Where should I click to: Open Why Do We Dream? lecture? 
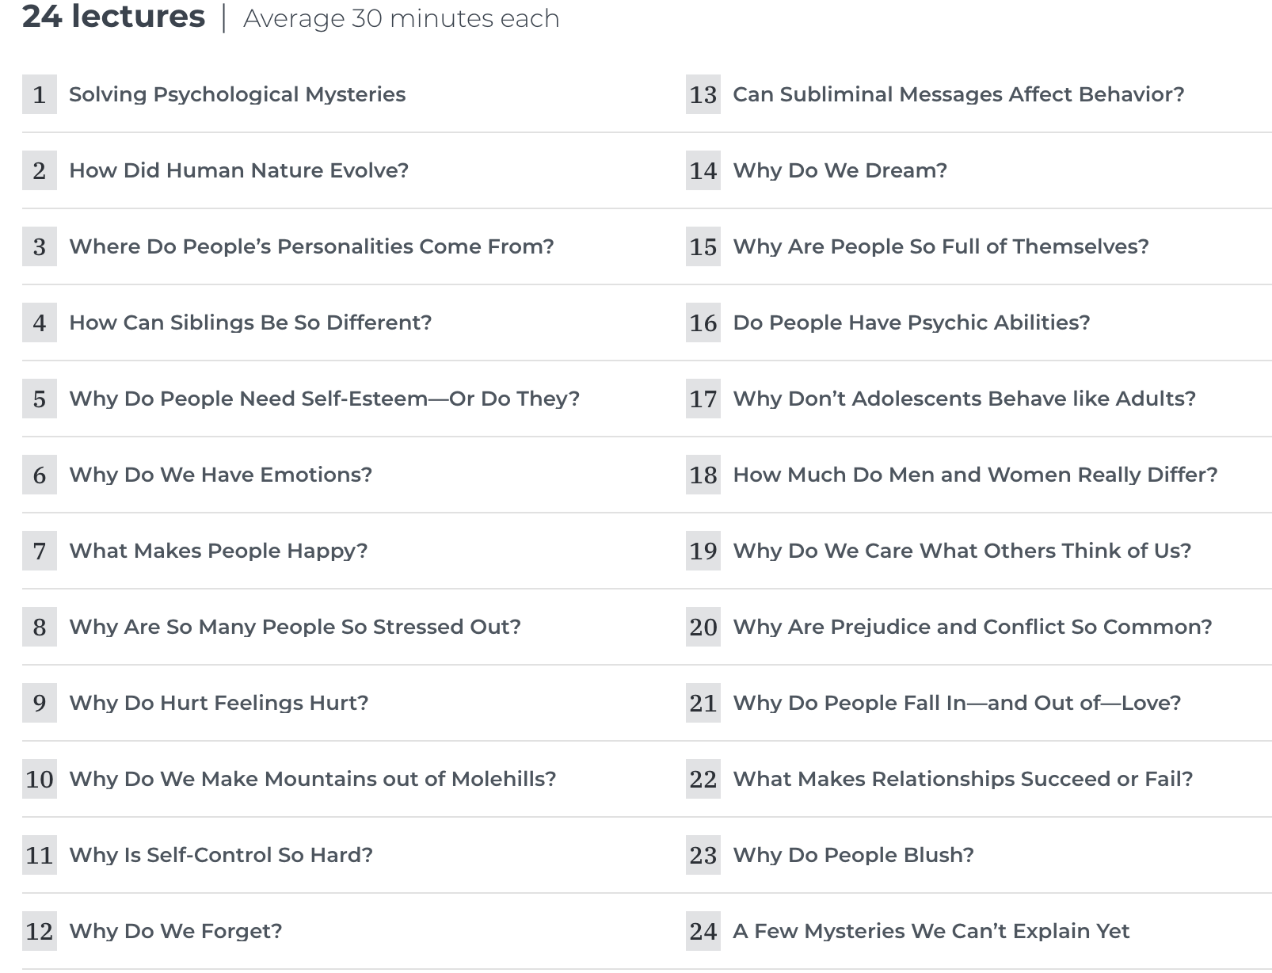(x=840, y=170)
